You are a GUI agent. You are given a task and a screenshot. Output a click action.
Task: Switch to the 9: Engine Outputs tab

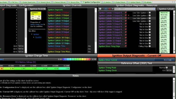pos(119,2)
